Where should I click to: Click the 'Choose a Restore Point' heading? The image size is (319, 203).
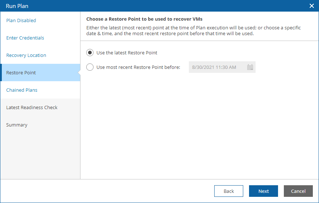(x=144, y=19)
